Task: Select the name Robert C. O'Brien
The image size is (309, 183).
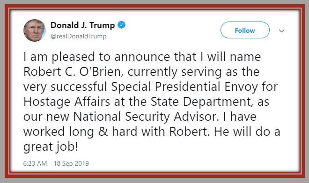Action: (x=73, y=72)
